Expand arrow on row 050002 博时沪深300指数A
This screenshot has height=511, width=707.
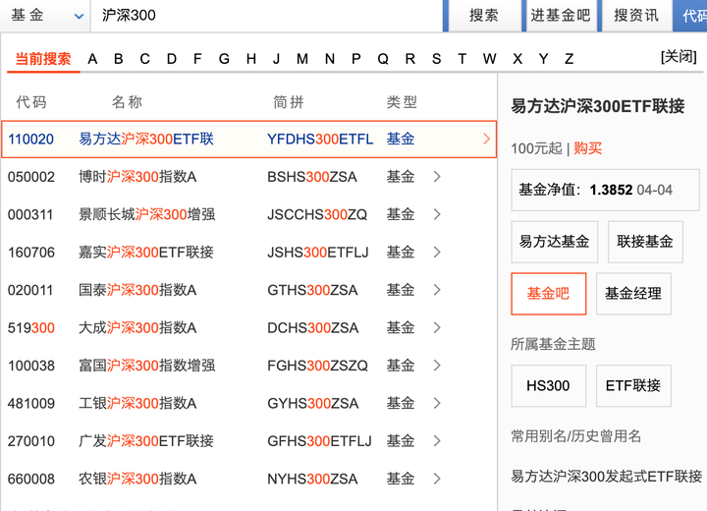pos(437,177)
